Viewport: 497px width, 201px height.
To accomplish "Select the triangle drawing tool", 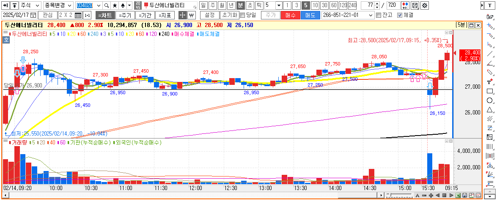I will coord(490,110).
